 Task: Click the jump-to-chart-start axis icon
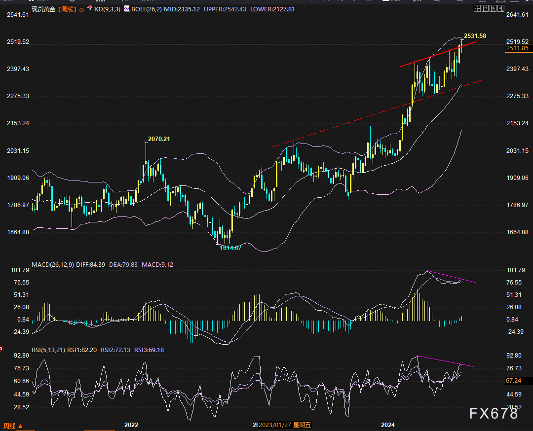coord(485,8)
